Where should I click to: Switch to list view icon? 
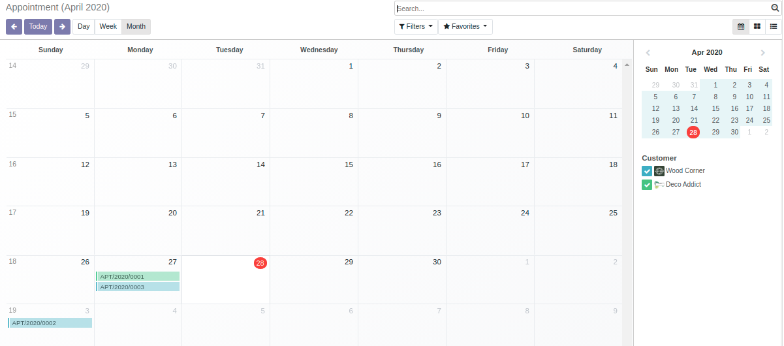click(x=774, y=27)
